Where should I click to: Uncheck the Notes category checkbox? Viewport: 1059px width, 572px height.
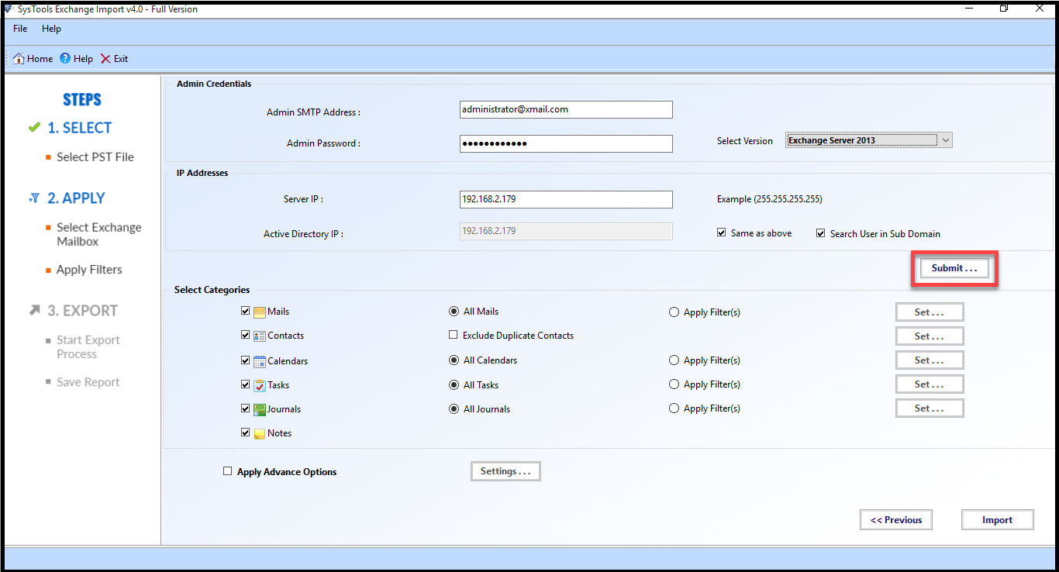click(246, 432)
